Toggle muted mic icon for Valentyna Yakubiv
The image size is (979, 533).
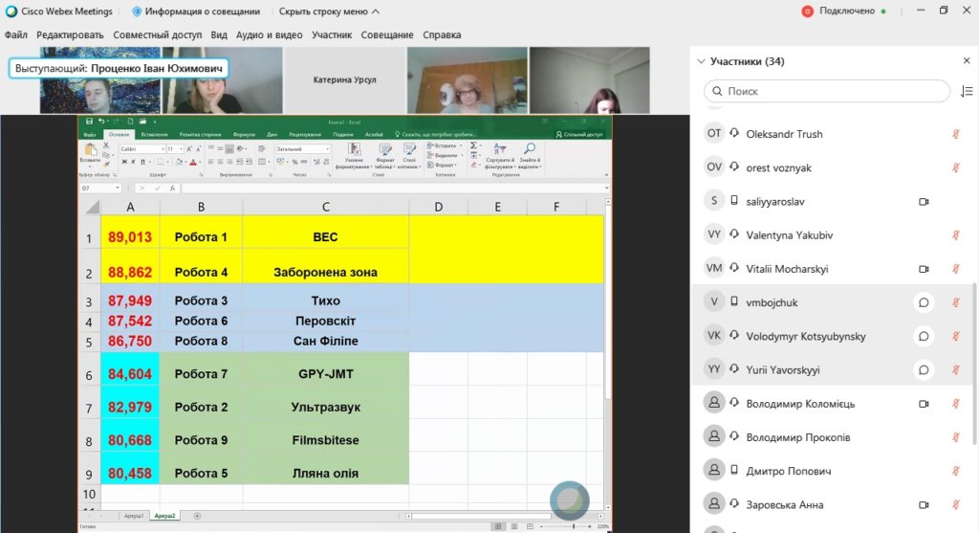point(955,235)
